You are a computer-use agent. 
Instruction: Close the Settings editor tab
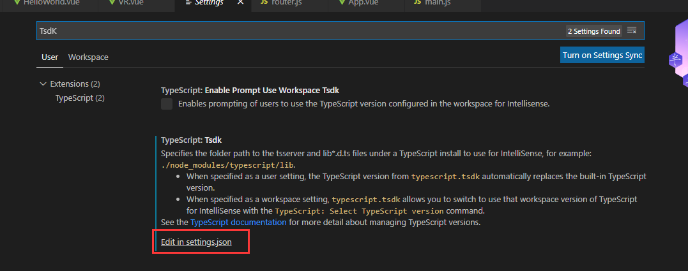(x=240, y=3)
